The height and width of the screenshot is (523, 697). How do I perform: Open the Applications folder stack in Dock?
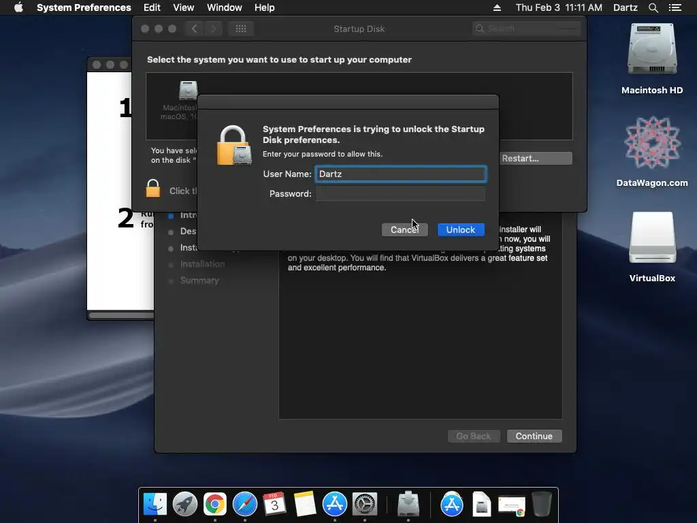click(x=452, y=505)
